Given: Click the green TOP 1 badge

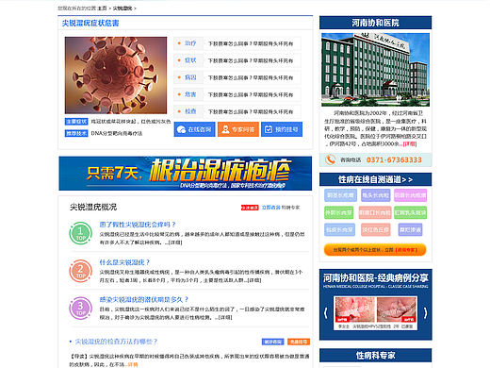Looking at the screenshot, I should pos(80,233).
